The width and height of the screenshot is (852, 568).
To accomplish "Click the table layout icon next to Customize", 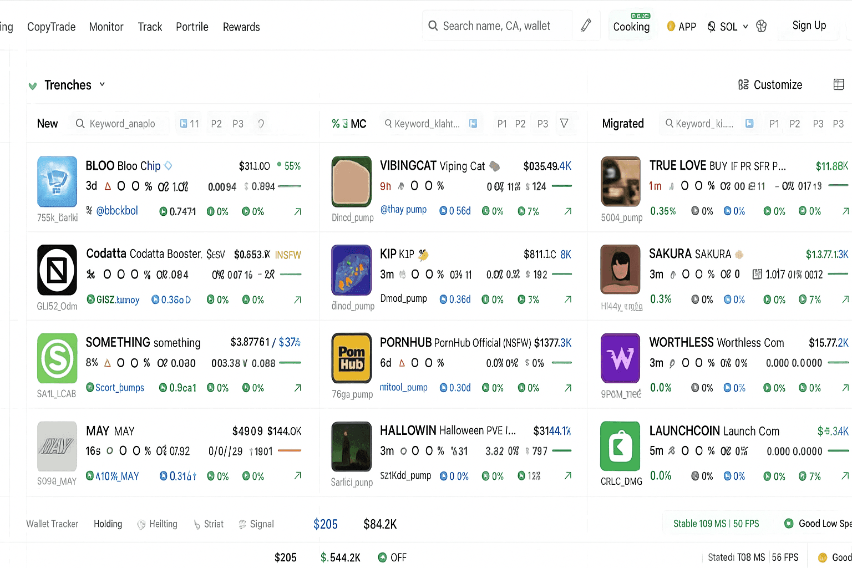I will coord(839,84).
